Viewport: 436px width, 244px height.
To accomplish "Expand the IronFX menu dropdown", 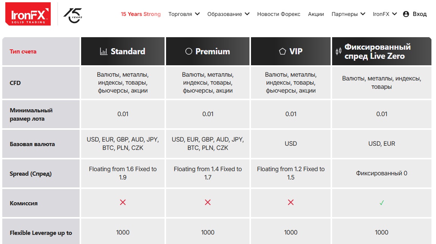I will pos(385,14).
